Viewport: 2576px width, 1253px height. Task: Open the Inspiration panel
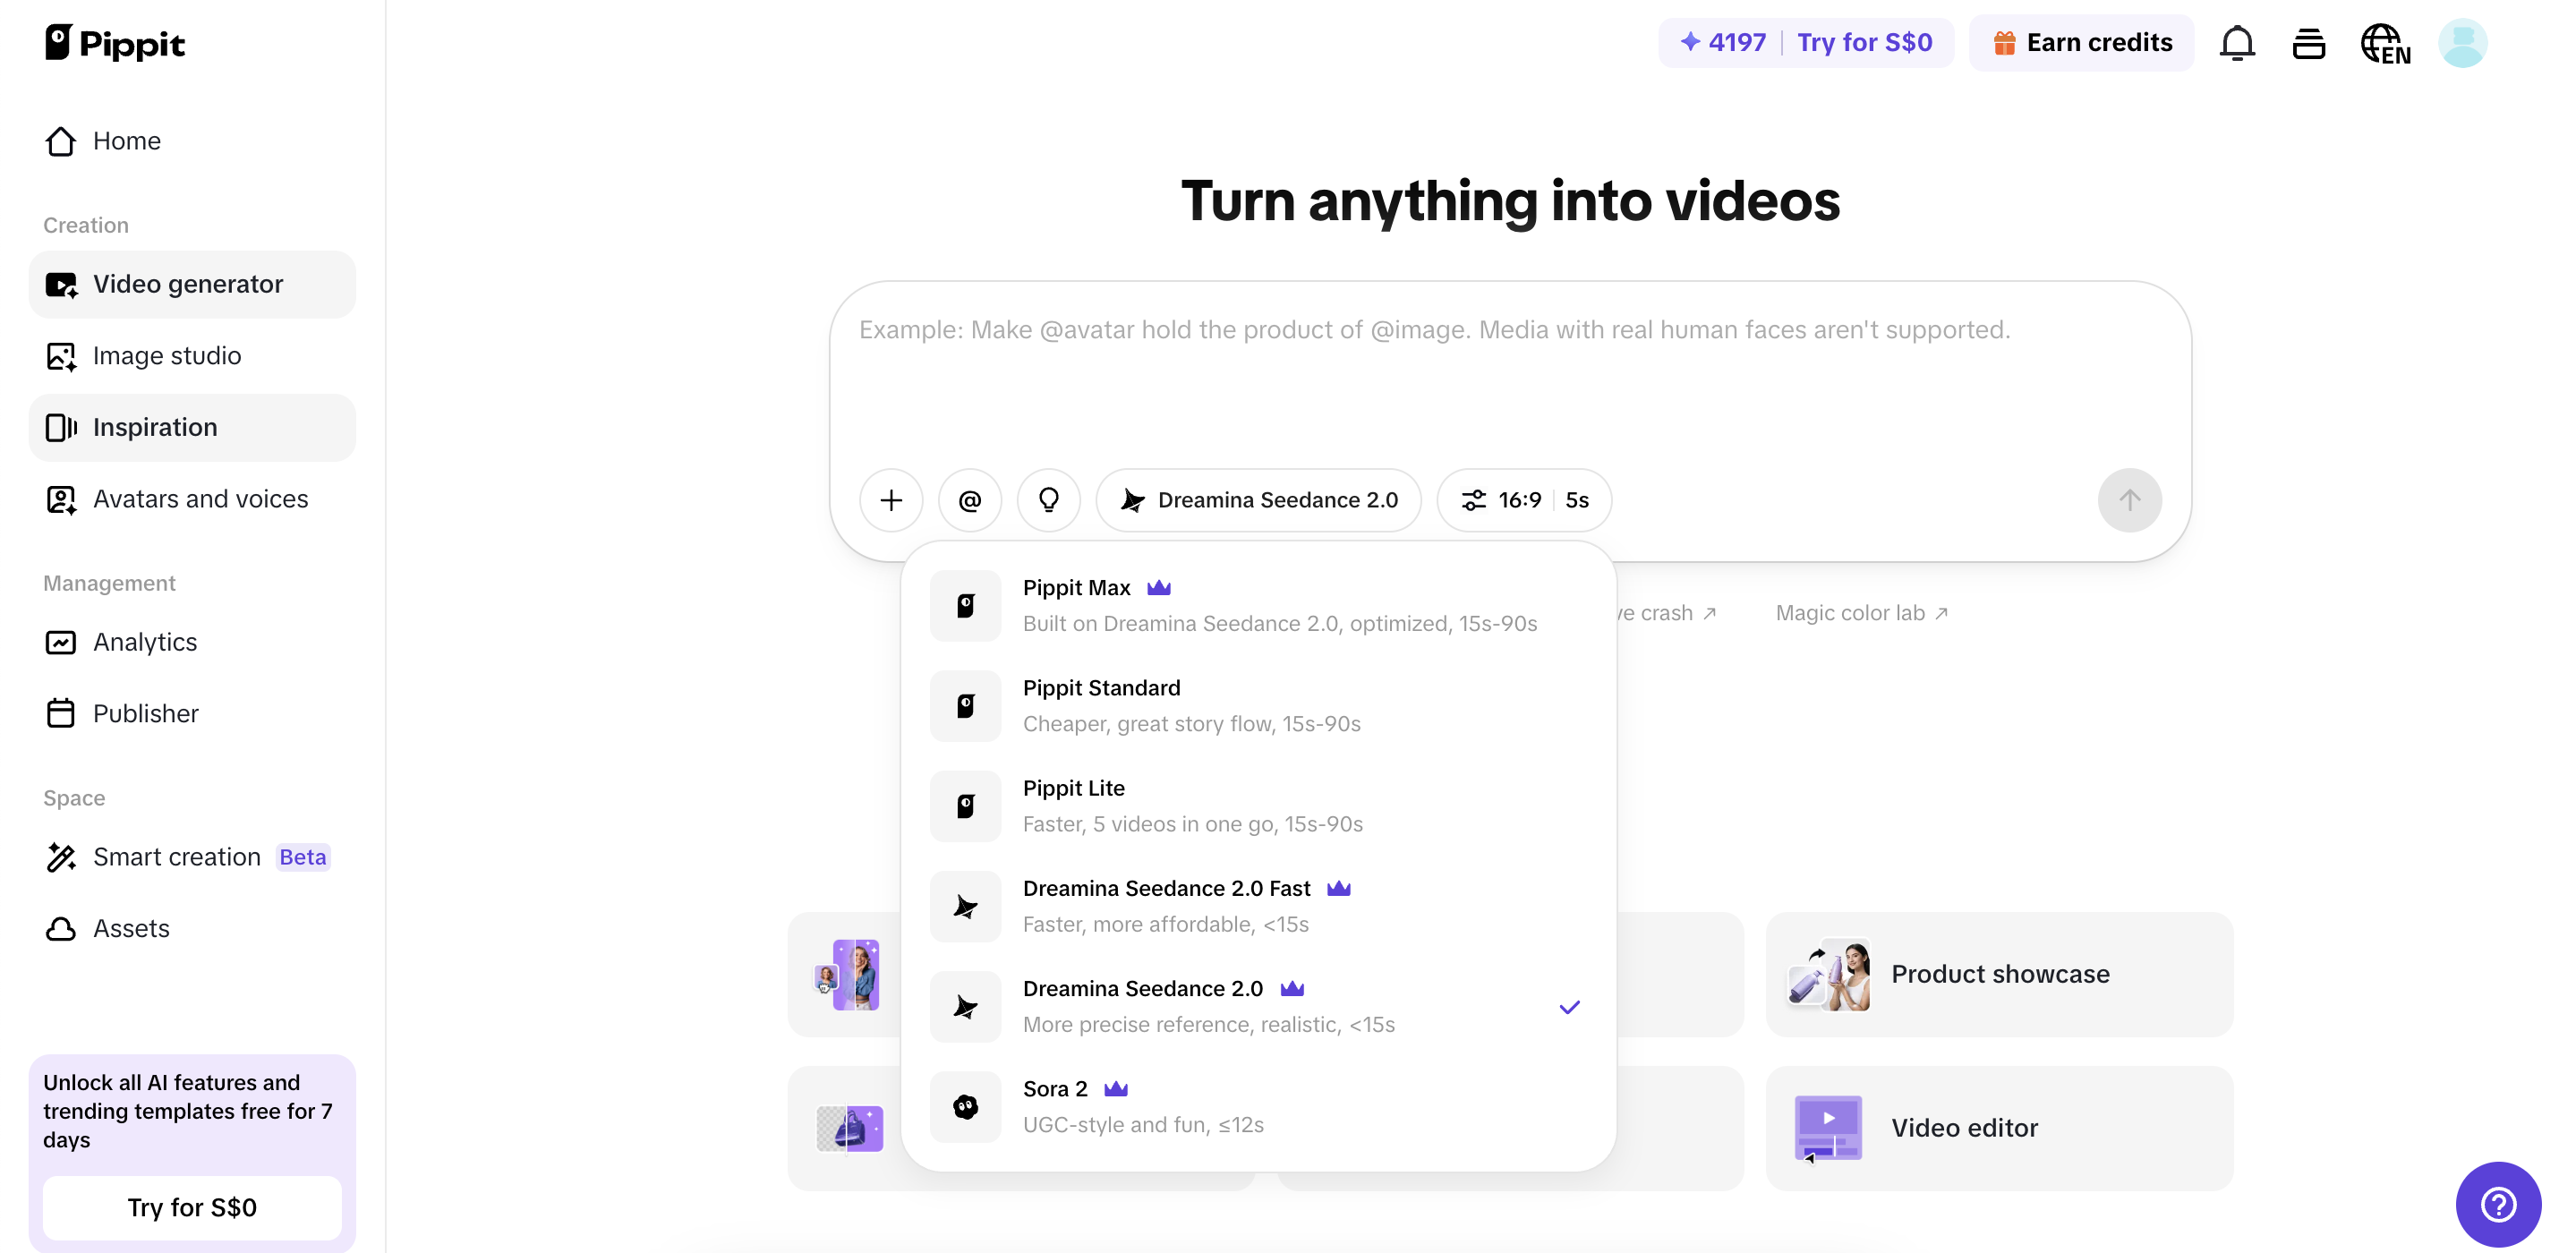click(155, 427)
